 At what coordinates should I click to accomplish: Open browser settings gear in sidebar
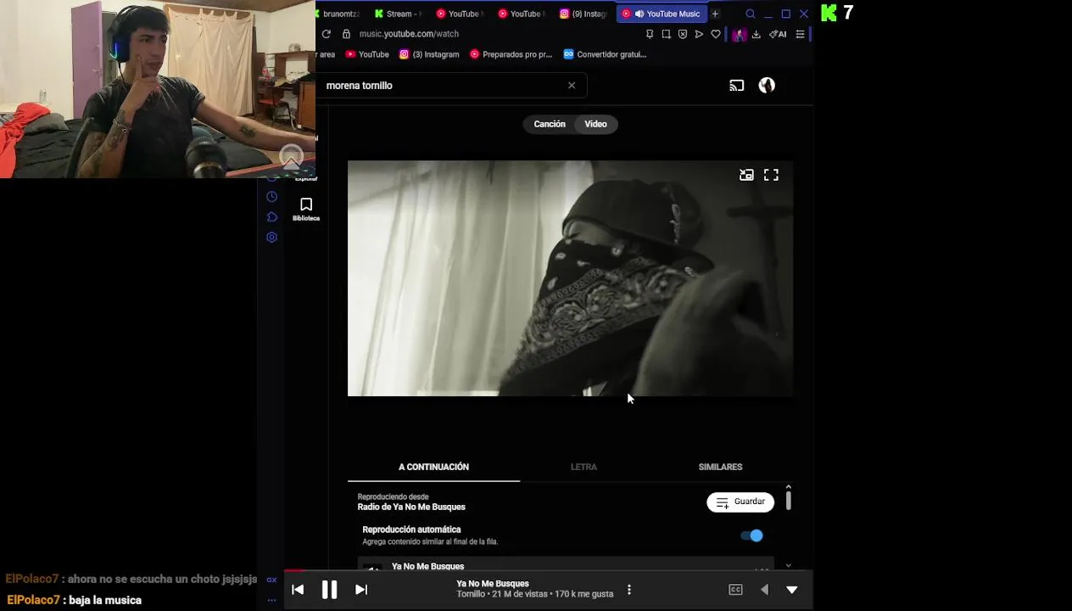tap(271, 238)
